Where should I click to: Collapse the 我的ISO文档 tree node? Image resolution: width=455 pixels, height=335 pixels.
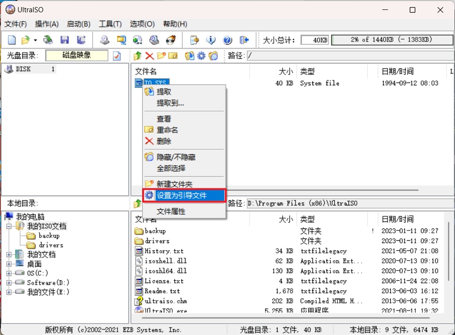pyautogui.click(x=9, y=226)
